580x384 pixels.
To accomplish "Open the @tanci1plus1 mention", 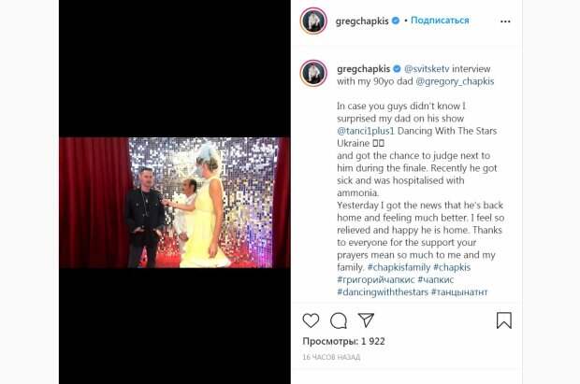I will pos(366,131).
